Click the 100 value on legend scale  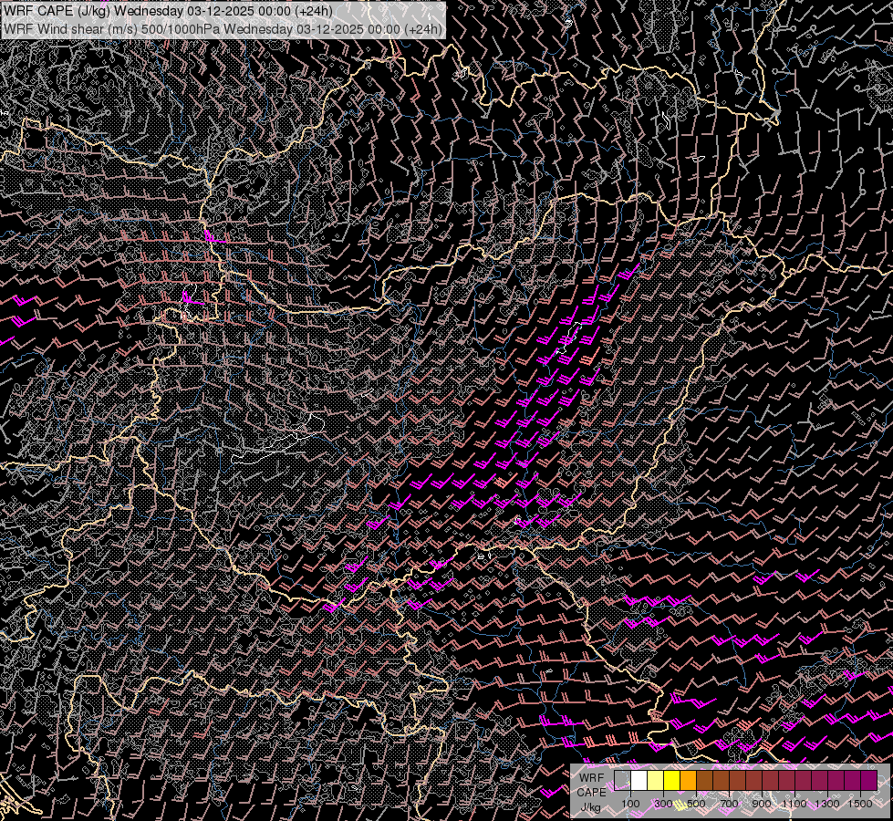(630, 804)
